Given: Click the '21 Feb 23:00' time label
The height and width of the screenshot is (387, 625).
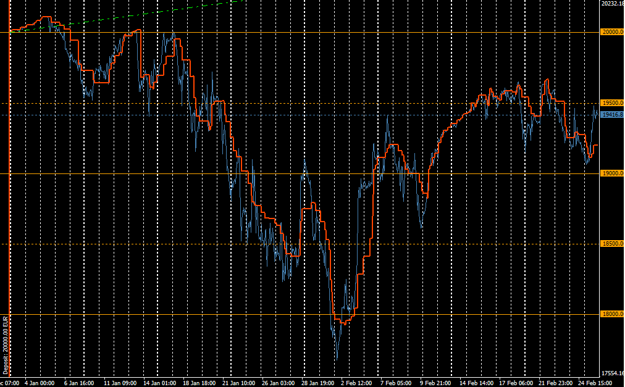Looking at the screenshot, I should point(555,383).
